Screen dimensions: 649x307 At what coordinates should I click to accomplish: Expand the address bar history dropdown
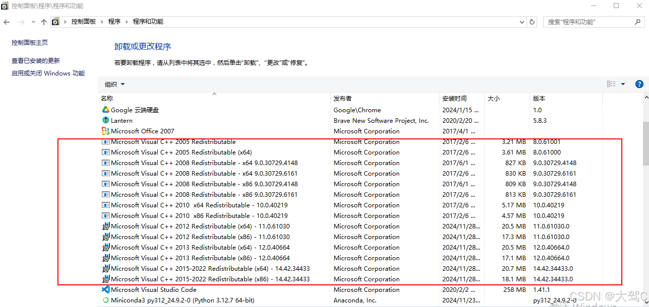pos(522,22)
